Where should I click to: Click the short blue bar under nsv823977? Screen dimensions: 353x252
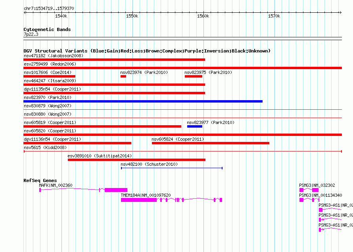[195, 126]
